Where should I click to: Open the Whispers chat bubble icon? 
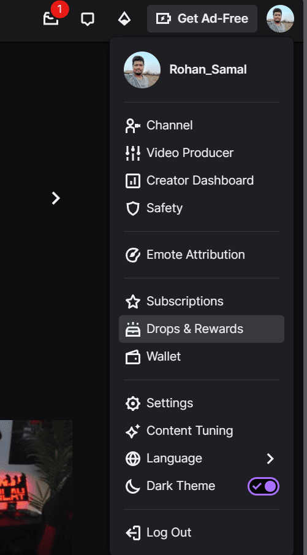tap(88, 19)
